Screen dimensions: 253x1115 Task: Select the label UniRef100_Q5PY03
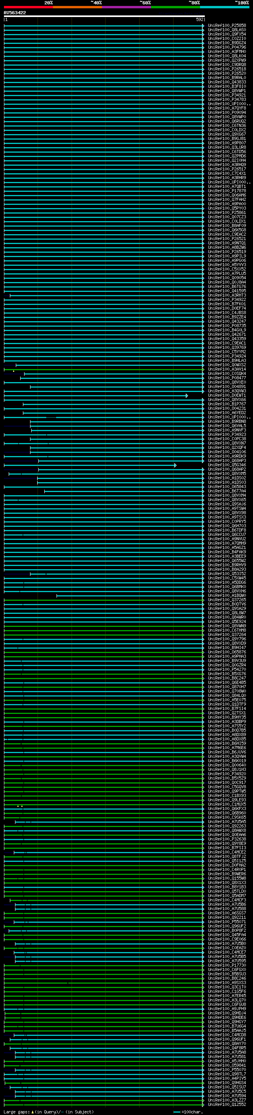[227, 208]
